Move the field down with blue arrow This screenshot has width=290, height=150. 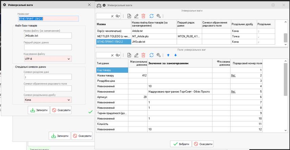click(175, 55)
